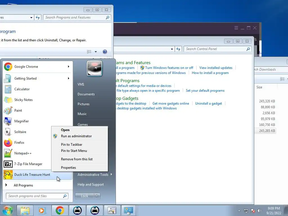
Task: Open the Control Panel taskbar button
Action: (128, 210)
